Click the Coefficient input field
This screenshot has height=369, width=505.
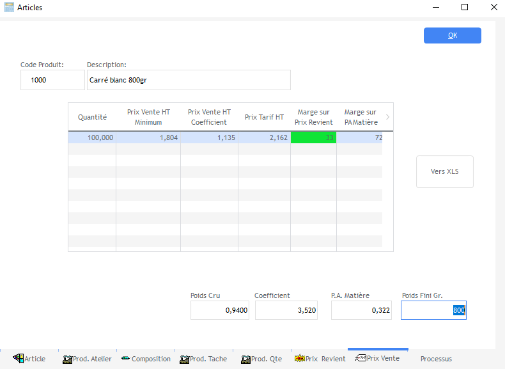[x=285, y=310]
